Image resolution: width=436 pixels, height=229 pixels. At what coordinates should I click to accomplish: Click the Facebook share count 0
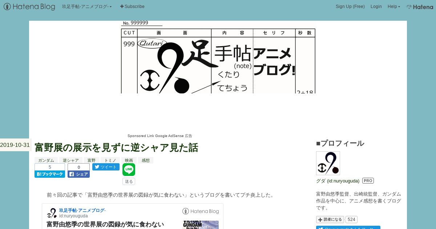tap(78, 167)
